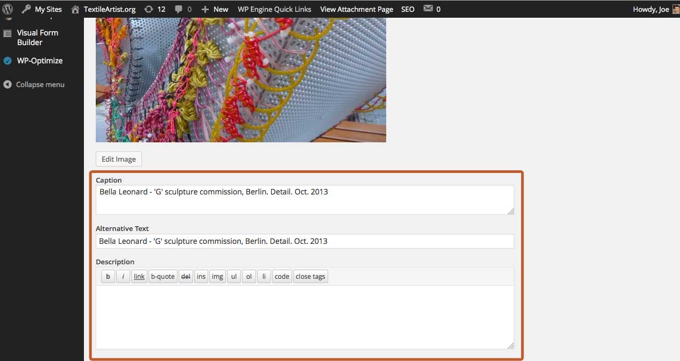Viewport: 680px width, 361px height.
Task: Insert an image with img button
Action: (x=217, y=277)
